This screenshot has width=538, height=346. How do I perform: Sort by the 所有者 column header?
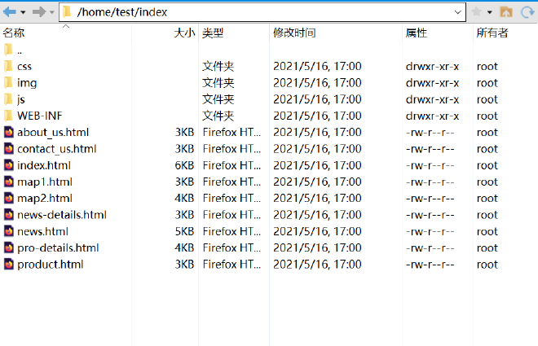point(492,33)
